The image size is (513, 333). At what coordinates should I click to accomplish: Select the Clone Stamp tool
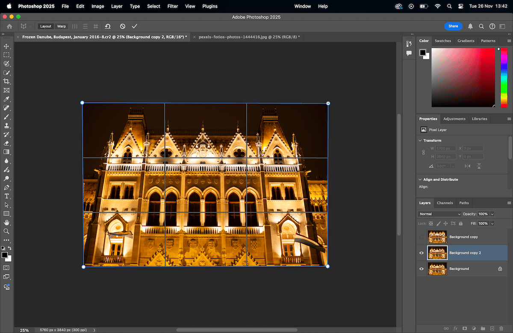pos(6,126)
